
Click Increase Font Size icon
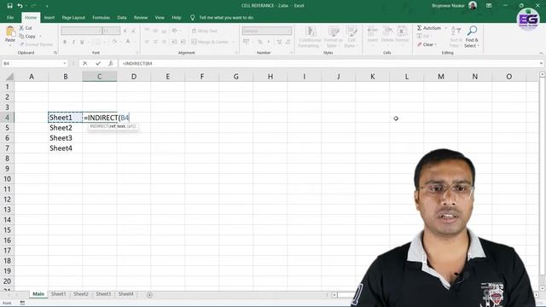click(125, 31)
